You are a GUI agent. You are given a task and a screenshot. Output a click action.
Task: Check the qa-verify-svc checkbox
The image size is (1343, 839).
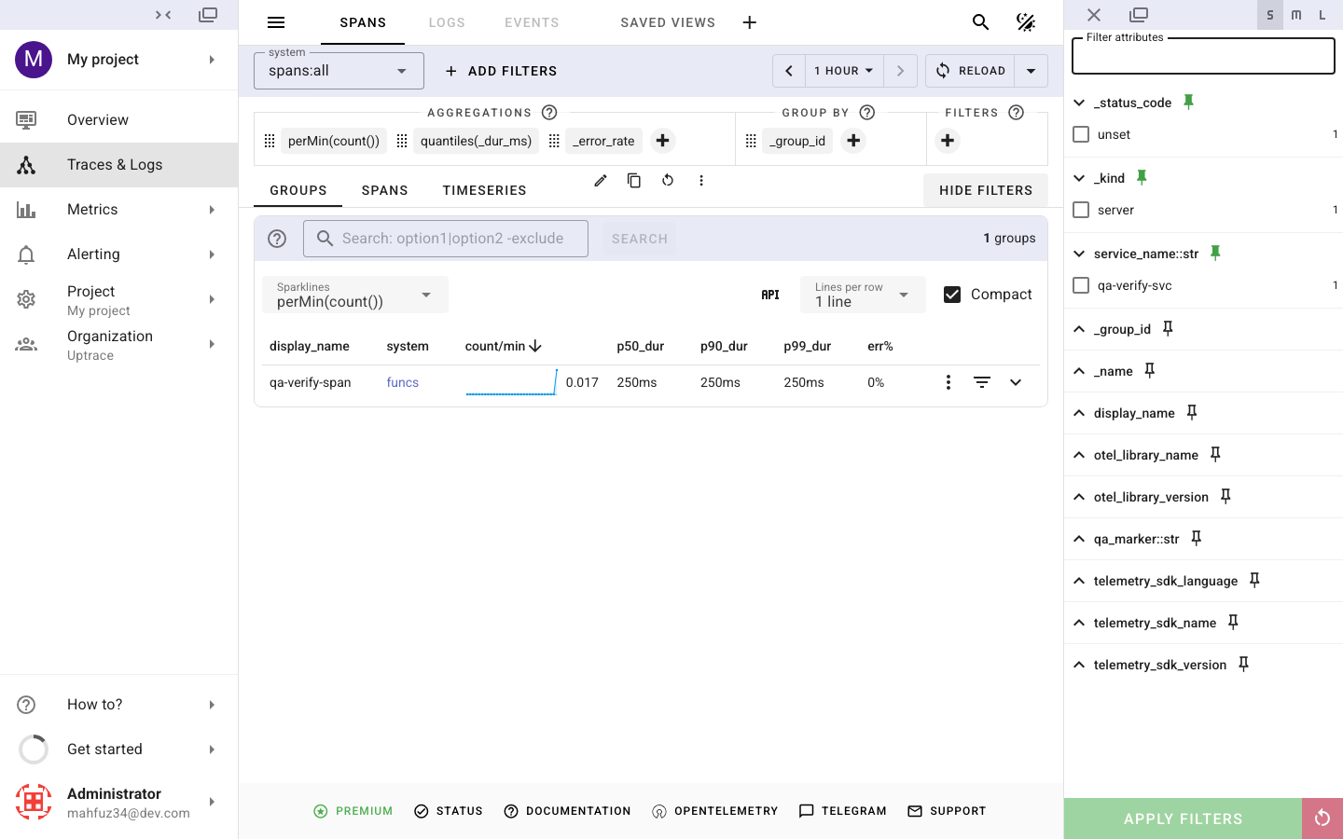[x=1081, y=285]
